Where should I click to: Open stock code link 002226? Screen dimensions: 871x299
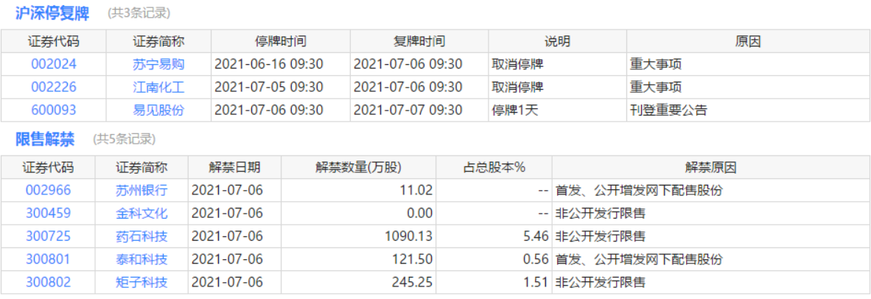(x=53, y=87)
